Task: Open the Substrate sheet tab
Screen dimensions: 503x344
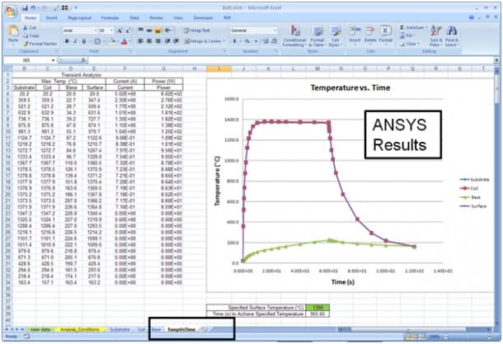Action: pos(120,329)
